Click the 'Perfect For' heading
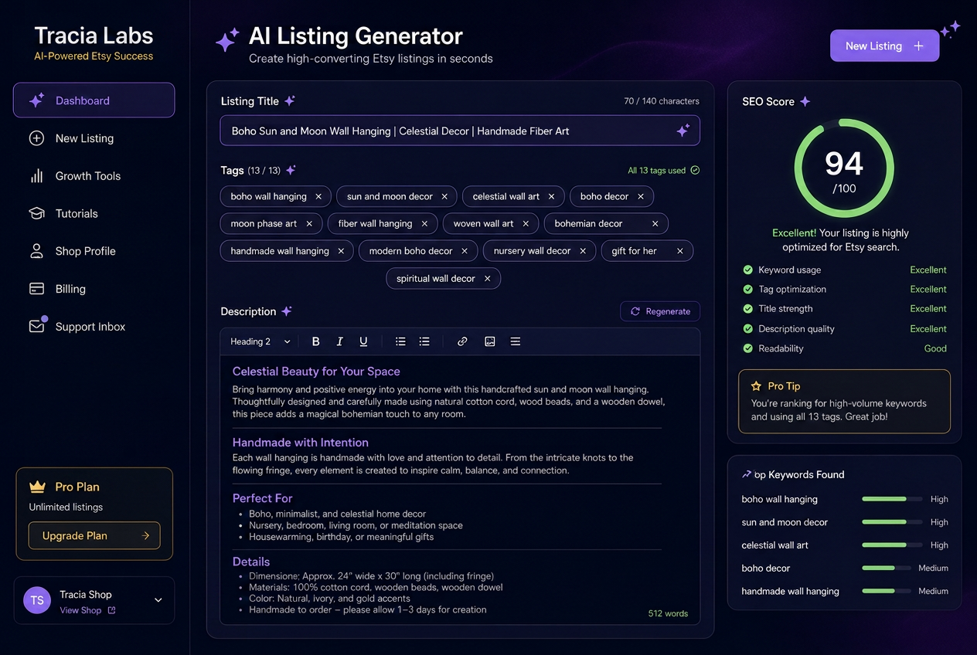 click(262, 498)
